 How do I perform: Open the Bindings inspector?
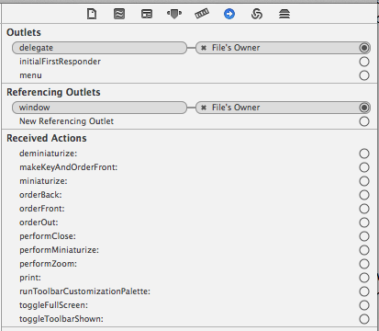(257, 14)
